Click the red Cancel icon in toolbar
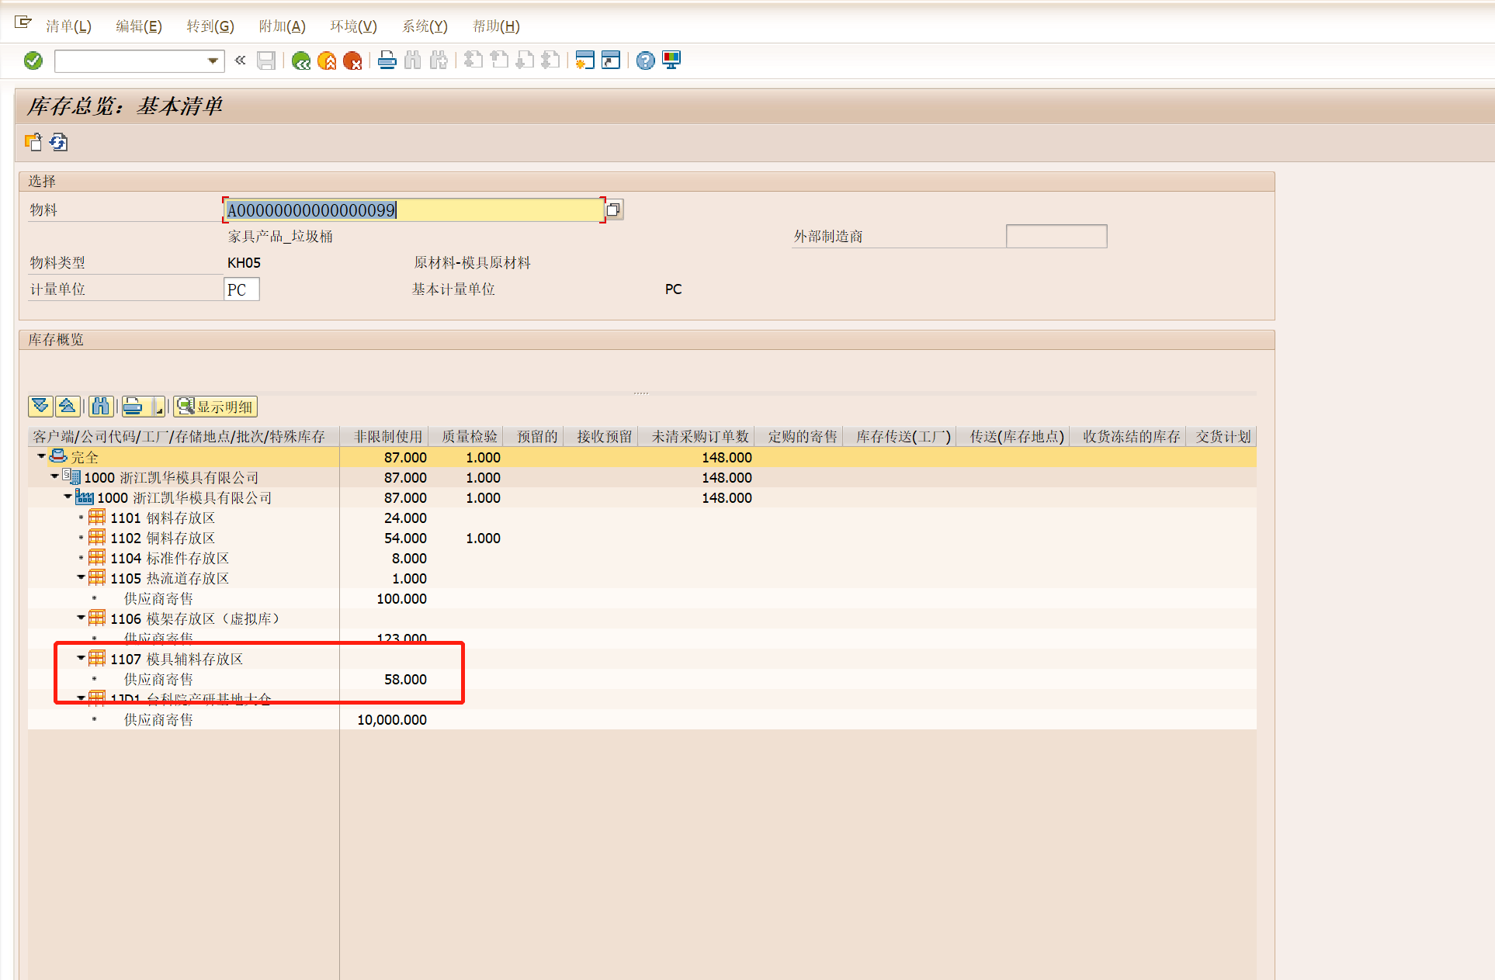Screen dimensions: 1495x980 click(x=352, y=61)
